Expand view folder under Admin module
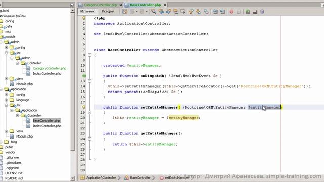Image resolution: width=324 pixels, height=182 pixels. point(6,79)
